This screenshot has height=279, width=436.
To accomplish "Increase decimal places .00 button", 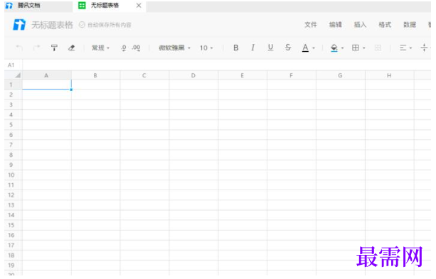I will point(137,48).
